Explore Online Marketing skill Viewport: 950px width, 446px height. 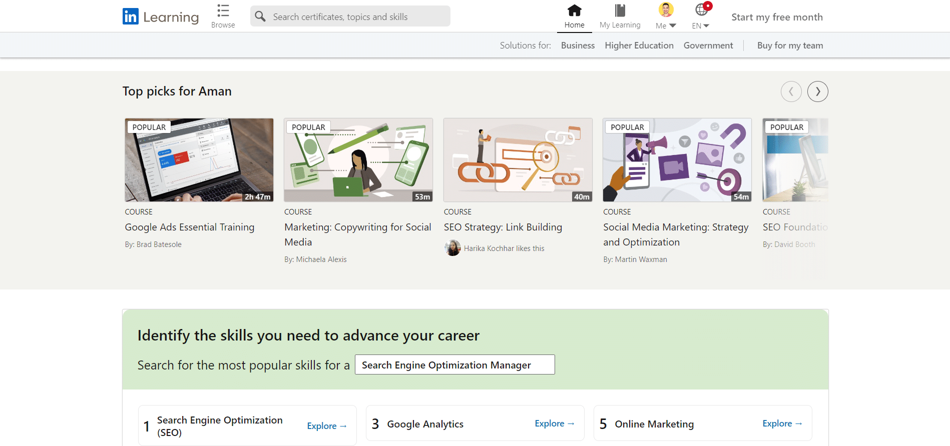[782, 423]
